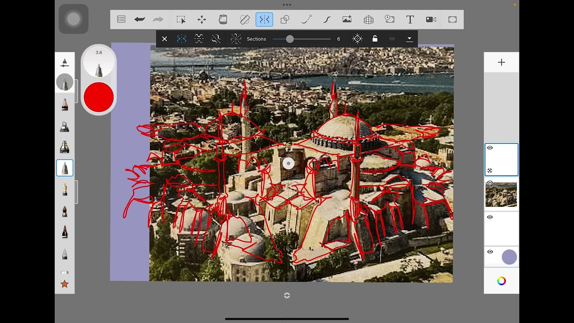Import an image with the picture icon
The image size is (574, 323).
pos(347,19)
